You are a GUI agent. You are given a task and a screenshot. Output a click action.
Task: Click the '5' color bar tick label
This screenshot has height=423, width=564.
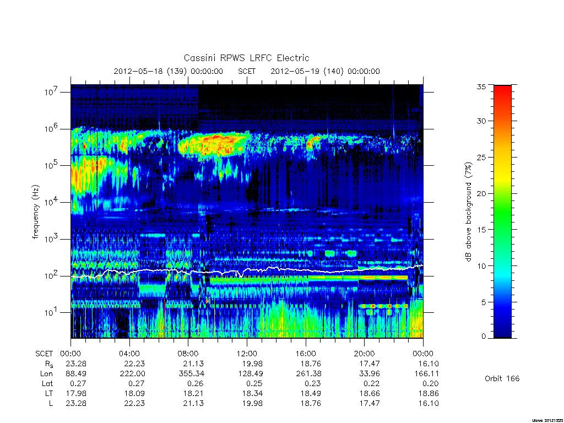(x=484, y=302)
